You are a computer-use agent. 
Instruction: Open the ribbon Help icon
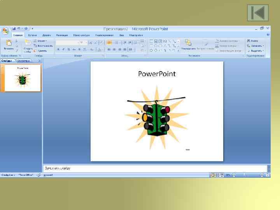coord(268,35)
